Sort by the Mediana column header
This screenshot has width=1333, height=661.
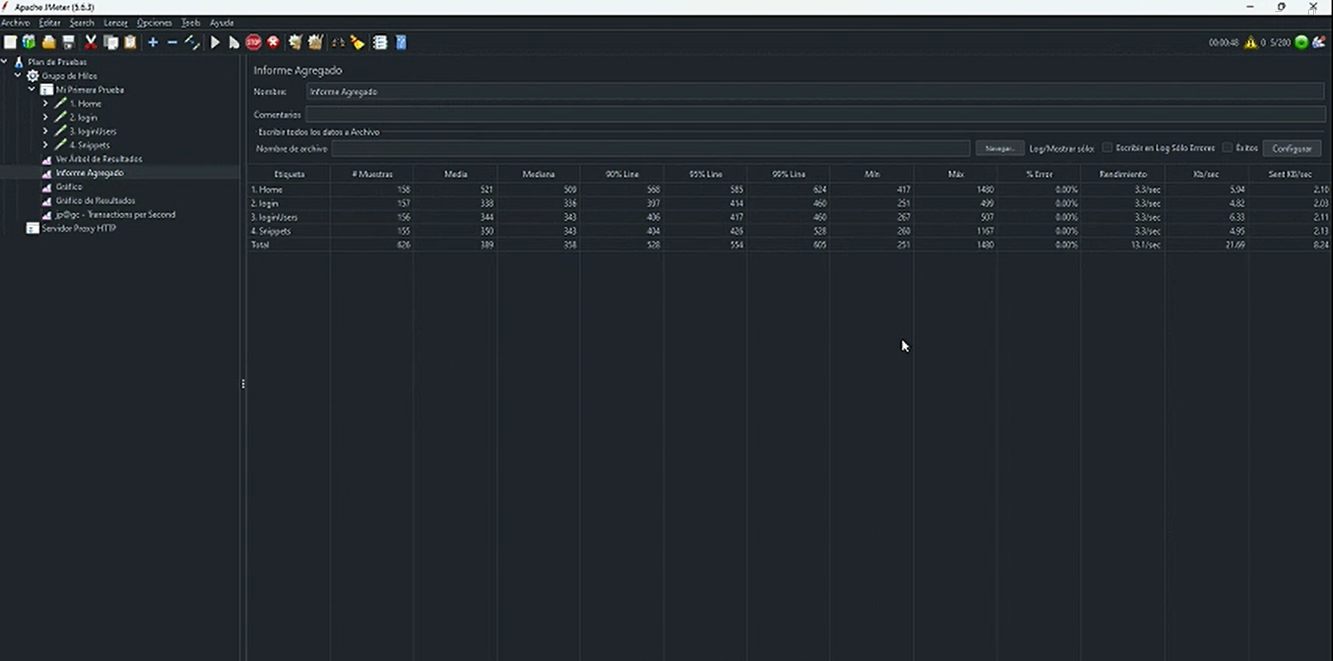tap(538, 174)
